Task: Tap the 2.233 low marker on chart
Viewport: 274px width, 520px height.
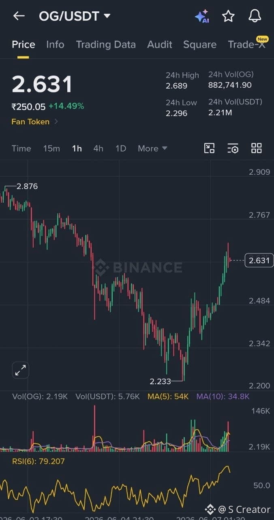Action: tap(161, 381)
